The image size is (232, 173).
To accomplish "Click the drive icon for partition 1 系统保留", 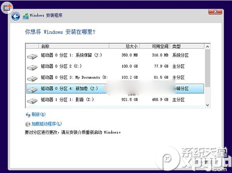I will pyautogui.click(x=32, y=57).
